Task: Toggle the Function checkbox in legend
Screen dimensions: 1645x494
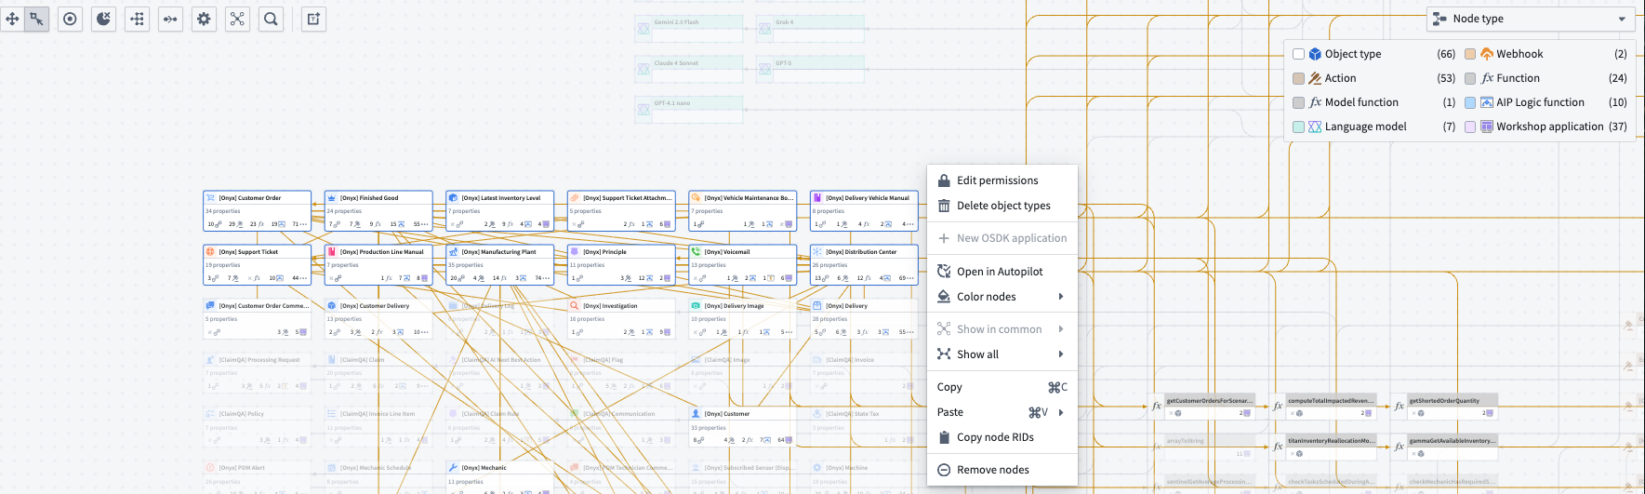Action: pos(1470,78)
